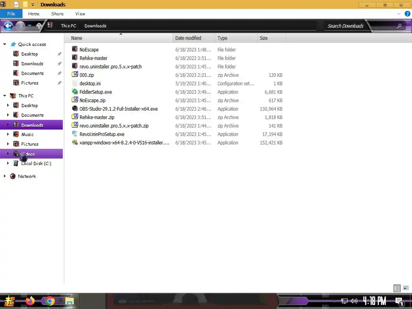Open File Explorer taskbar icon
This screenshot has width=412, height=309.
[x=69, y=301]
